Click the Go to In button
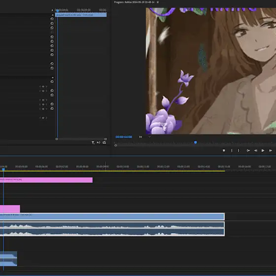Screen dimensions: 276x276 [x=248, y=150]
